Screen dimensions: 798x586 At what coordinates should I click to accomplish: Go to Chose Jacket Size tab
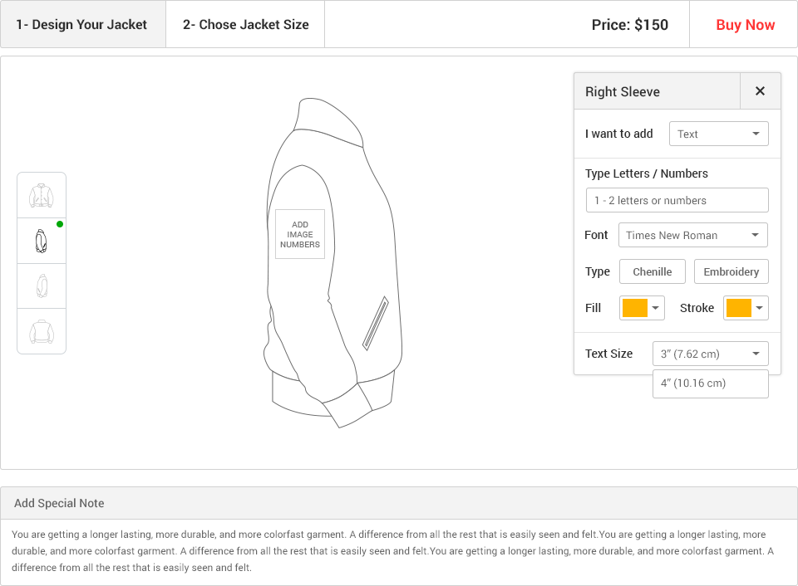click(x=245, y=24)
